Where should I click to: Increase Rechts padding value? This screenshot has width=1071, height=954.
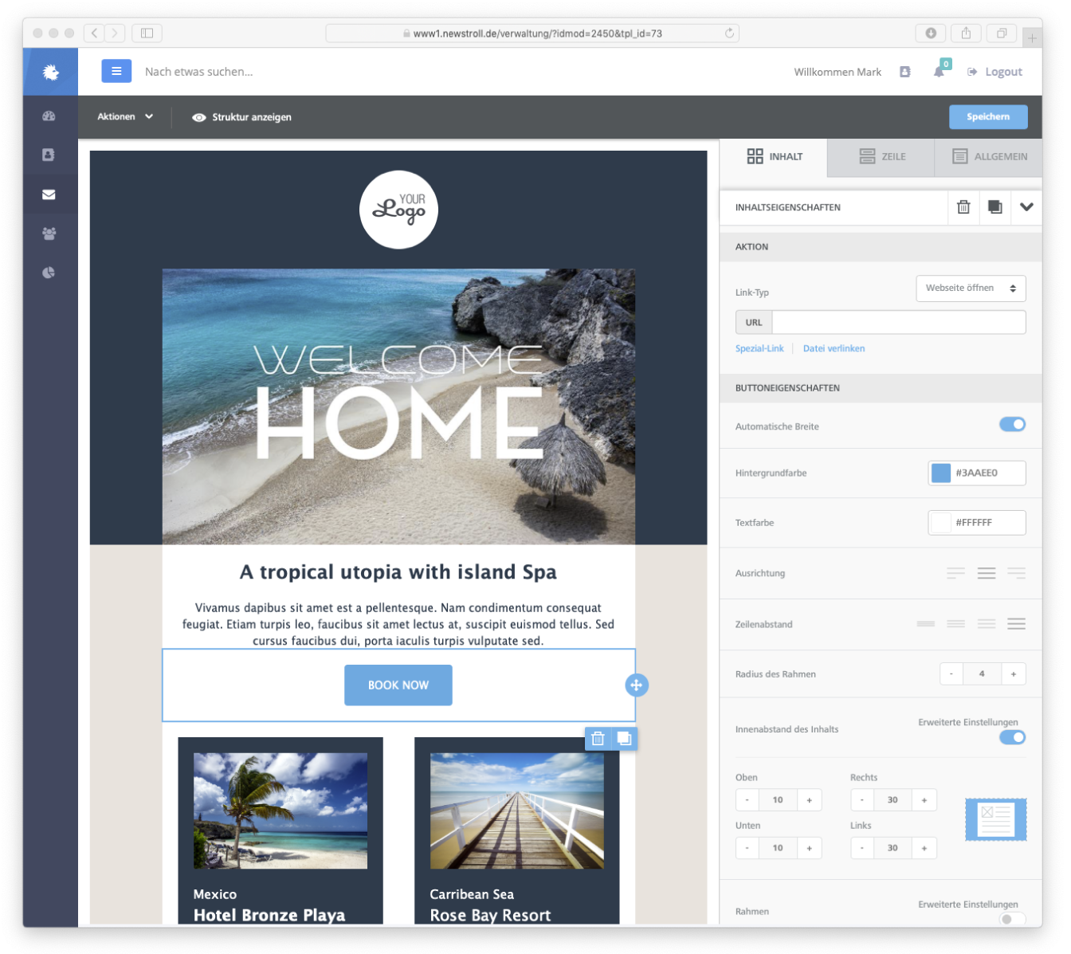click(924, 800)
